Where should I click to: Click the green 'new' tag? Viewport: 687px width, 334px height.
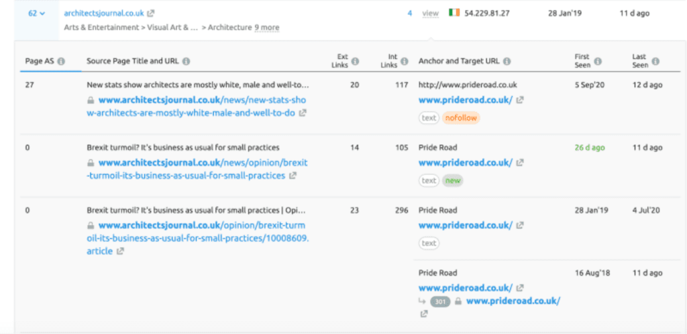click(453, 181)
